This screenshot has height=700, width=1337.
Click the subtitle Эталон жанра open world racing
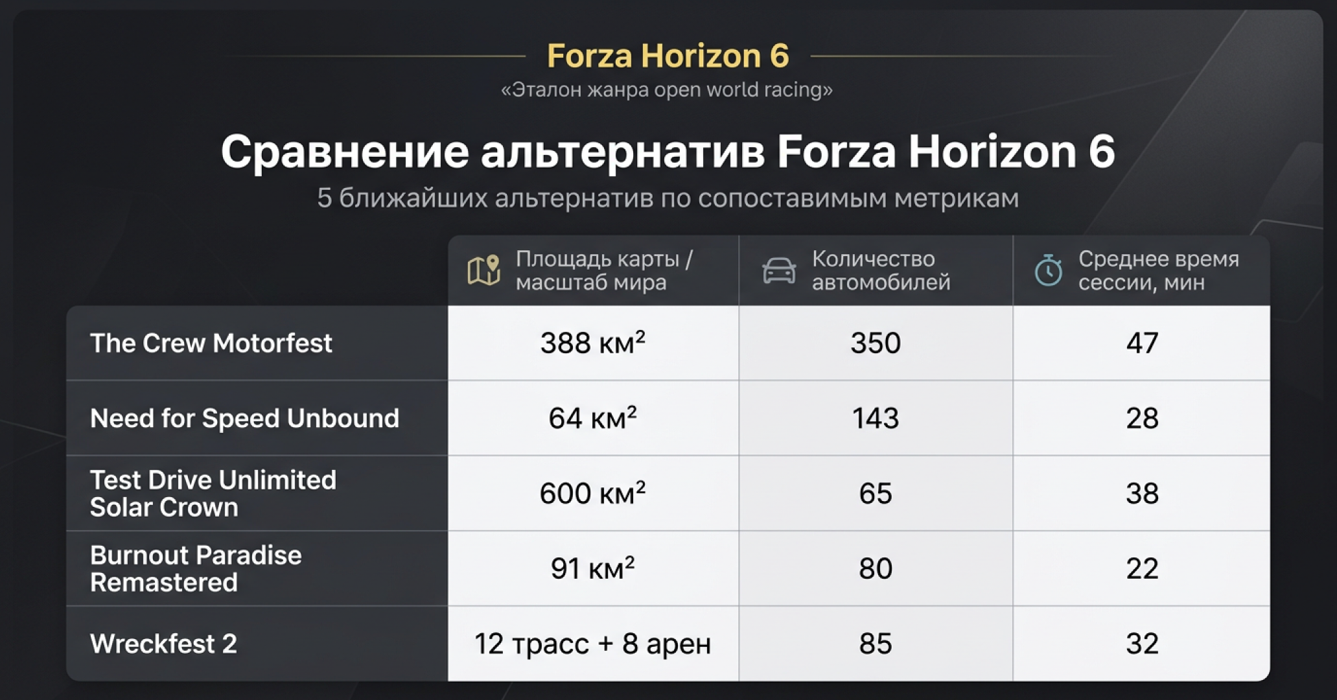click(x=667, y=89)
